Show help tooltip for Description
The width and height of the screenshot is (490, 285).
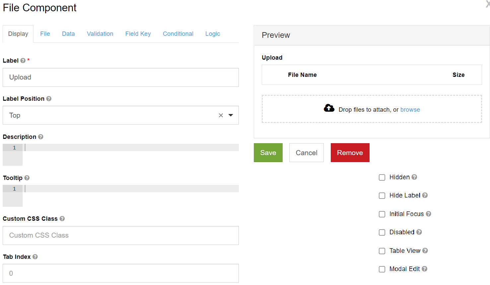tap(41, 137)
